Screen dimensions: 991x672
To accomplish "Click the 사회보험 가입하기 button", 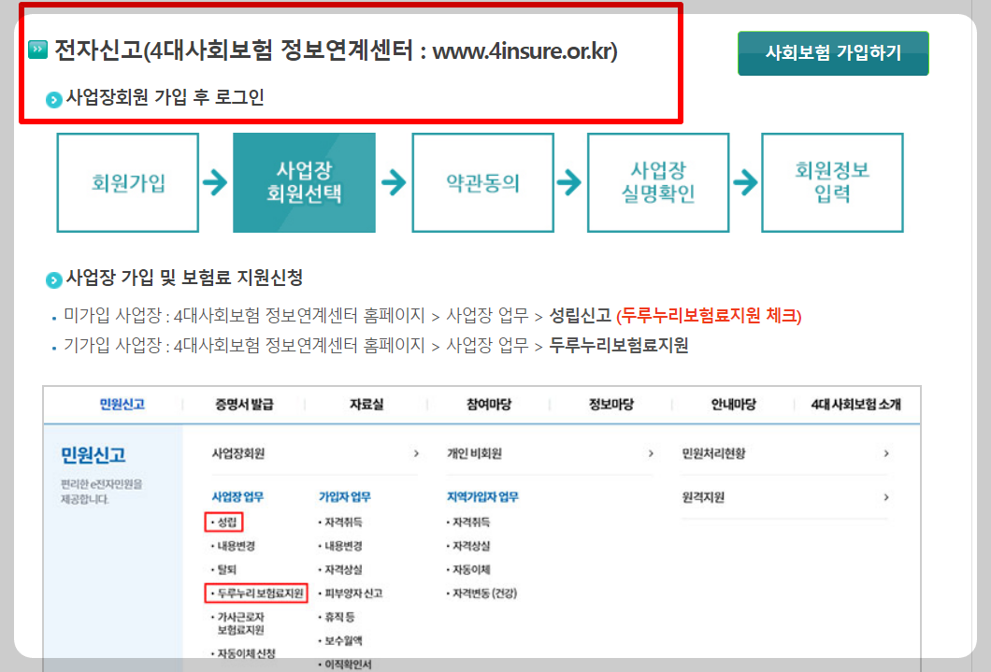I will 832,53.
